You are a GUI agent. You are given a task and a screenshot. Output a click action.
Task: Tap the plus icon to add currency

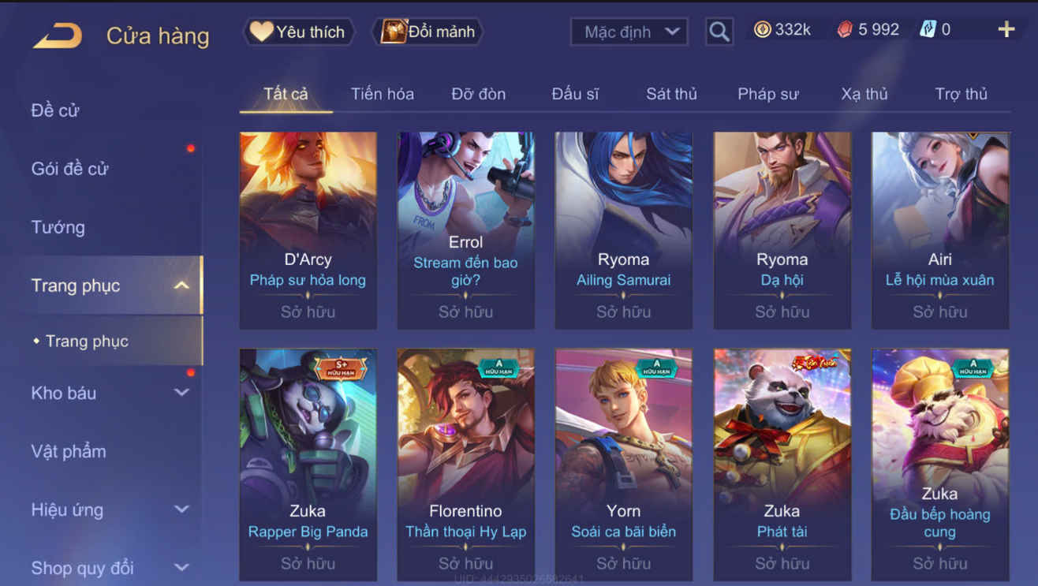(1006, 30)
